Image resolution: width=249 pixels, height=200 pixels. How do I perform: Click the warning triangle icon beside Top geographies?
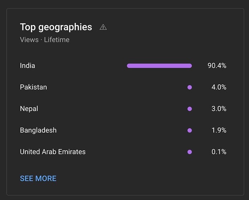point(103,27)
